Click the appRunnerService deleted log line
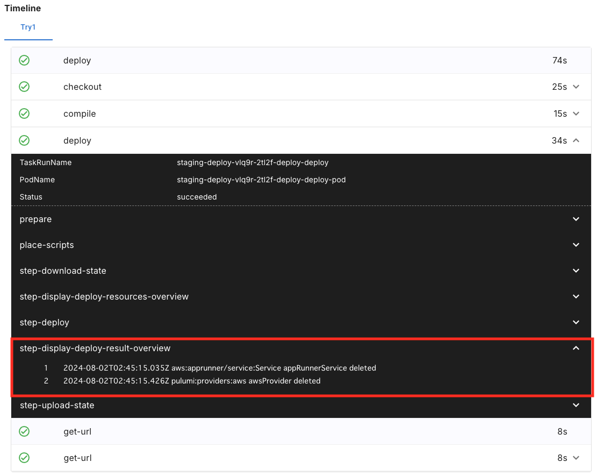Viewport: 597px width, 476px height. coord(220,368)
